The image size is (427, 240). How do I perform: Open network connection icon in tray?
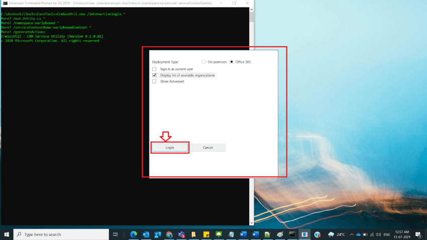coord(372,234)
